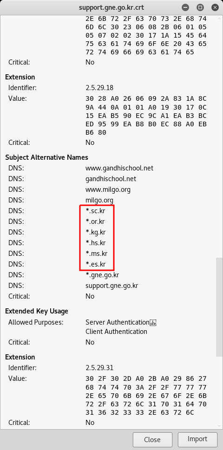223x450 pixels.
Task: Minimize the certificate viewer window
Action: pyautogui.click(x=185, y=7)
